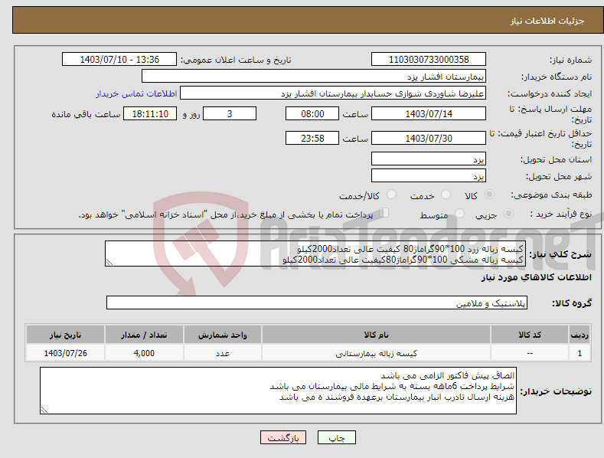Click the تاریخ نیاز column header
Screen dimensions: 604x458
(65, 335)
